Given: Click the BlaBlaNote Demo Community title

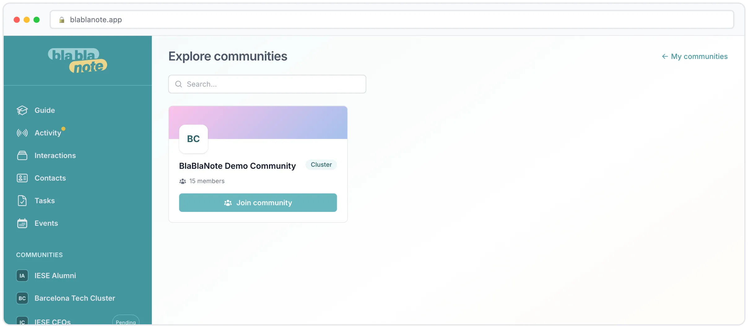Looking at the screenshot, I should [x=237, y=166].
